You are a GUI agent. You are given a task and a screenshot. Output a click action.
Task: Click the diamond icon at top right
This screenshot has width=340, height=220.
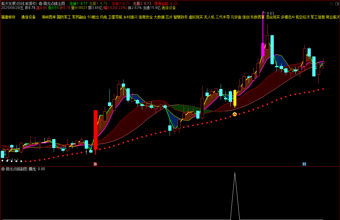[x=331, y=4]
